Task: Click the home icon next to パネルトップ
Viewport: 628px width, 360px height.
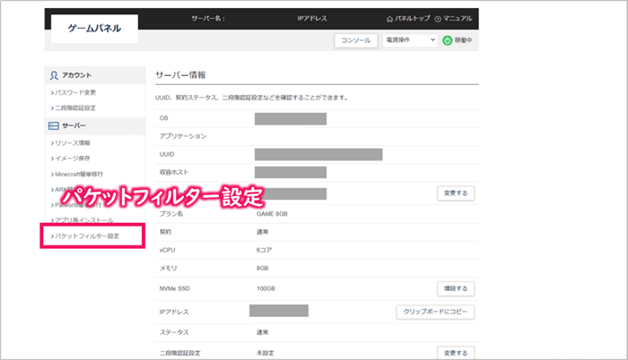Action: coord(389,19)
